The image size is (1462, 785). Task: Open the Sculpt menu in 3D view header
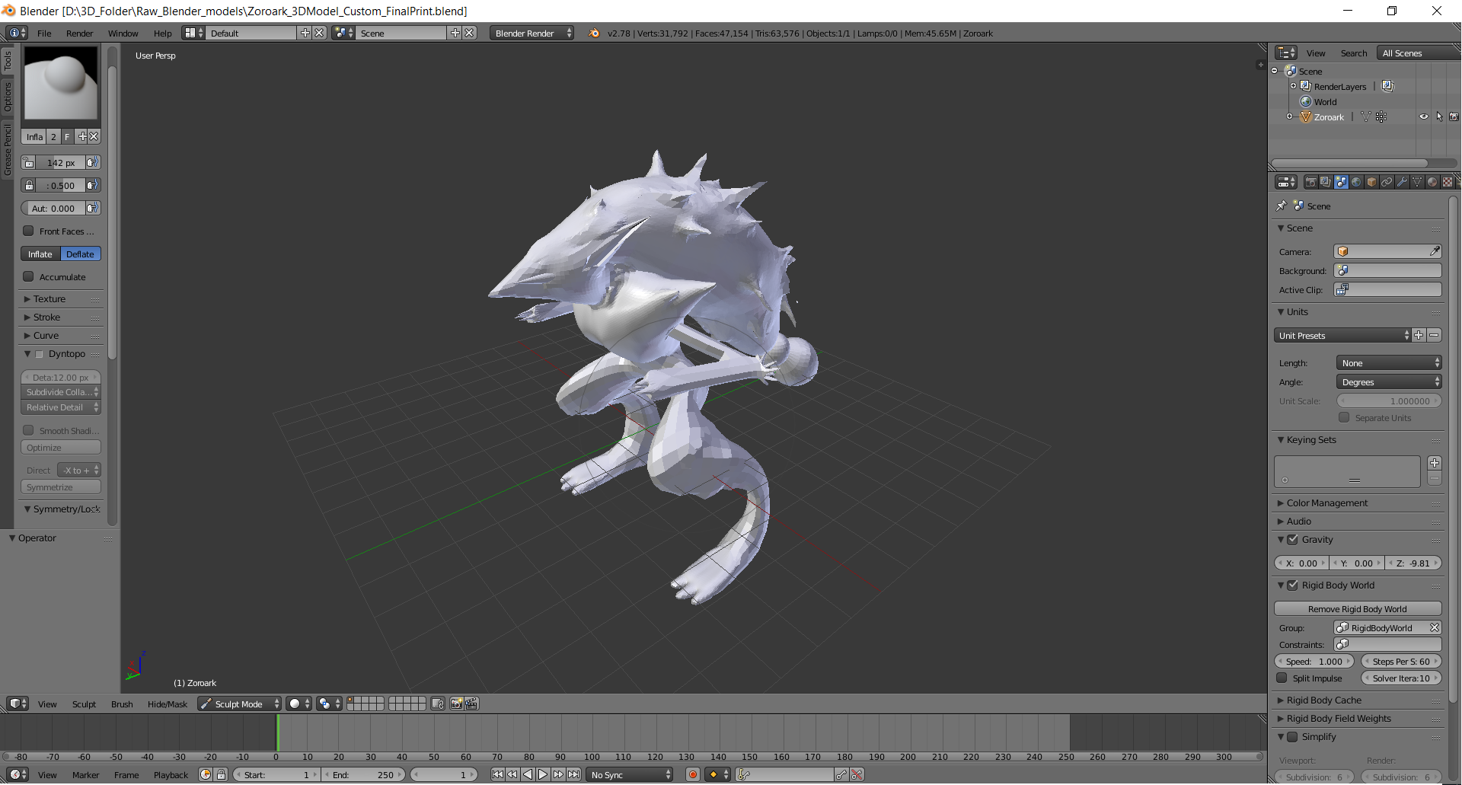pos(84,704)
